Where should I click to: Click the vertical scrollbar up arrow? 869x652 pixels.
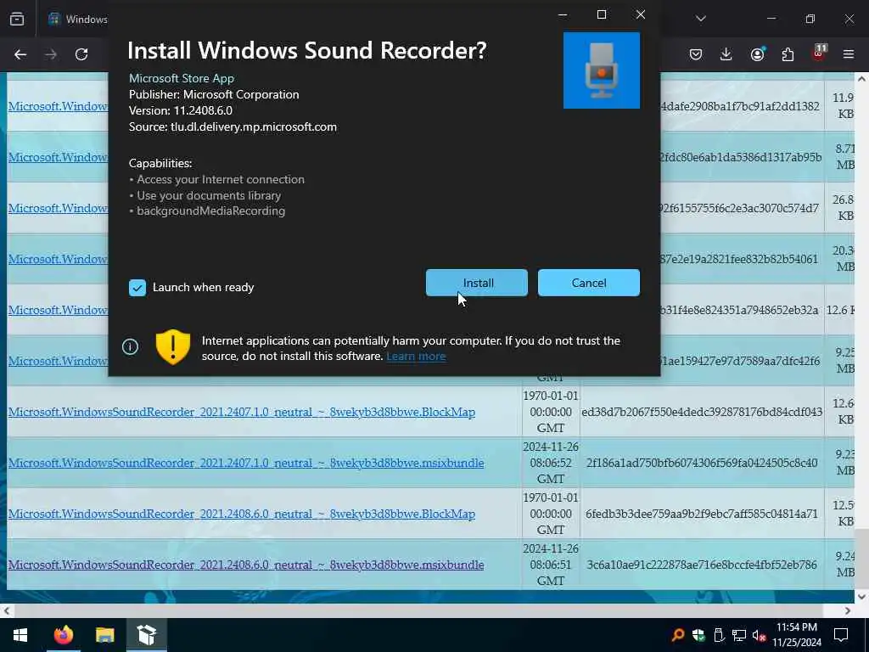(x=861, y=79)
